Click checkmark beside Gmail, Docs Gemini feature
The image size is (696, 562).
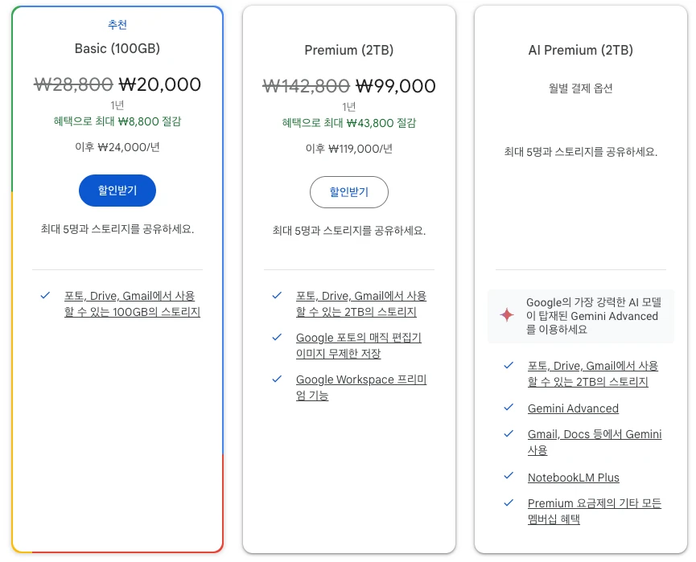509,434
